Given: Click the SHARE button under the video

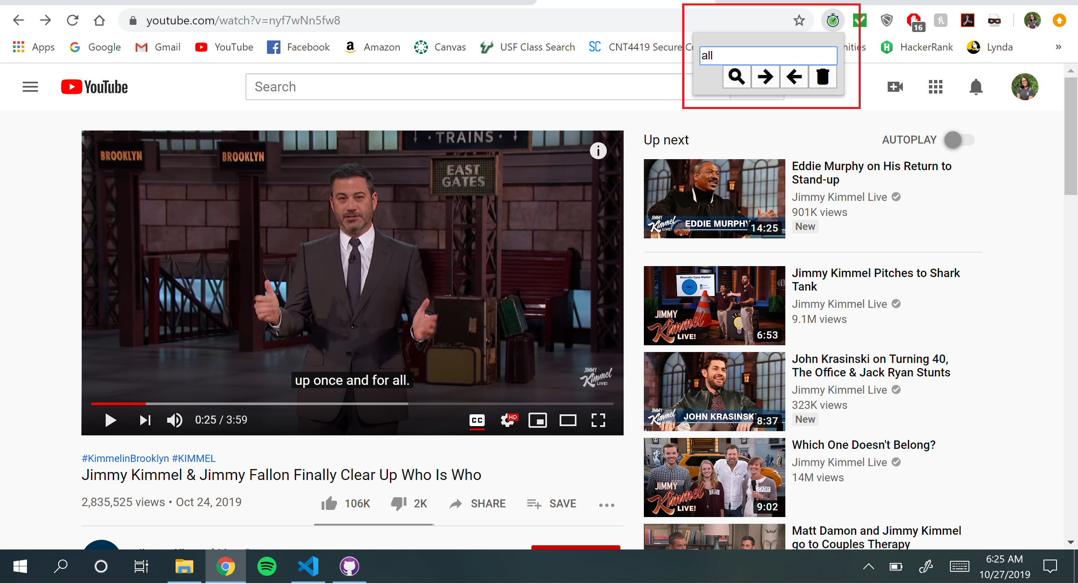Looking at the screenshot, I should coord(478,504).
